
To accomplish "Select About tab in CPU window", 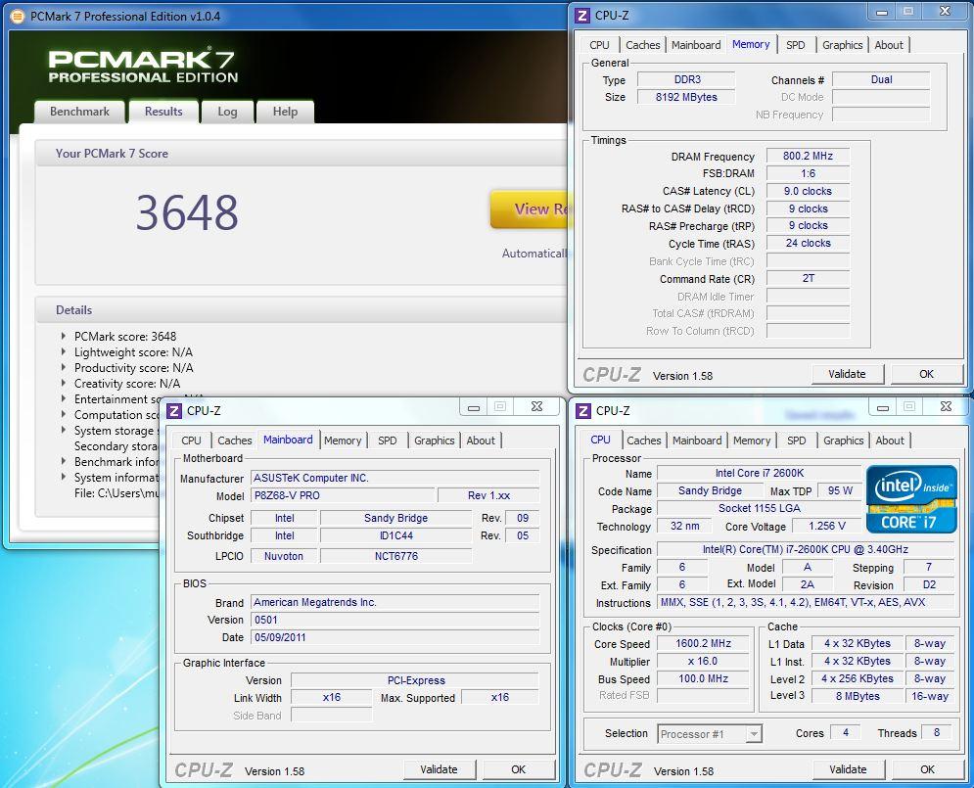I will [x=890, y=440].
